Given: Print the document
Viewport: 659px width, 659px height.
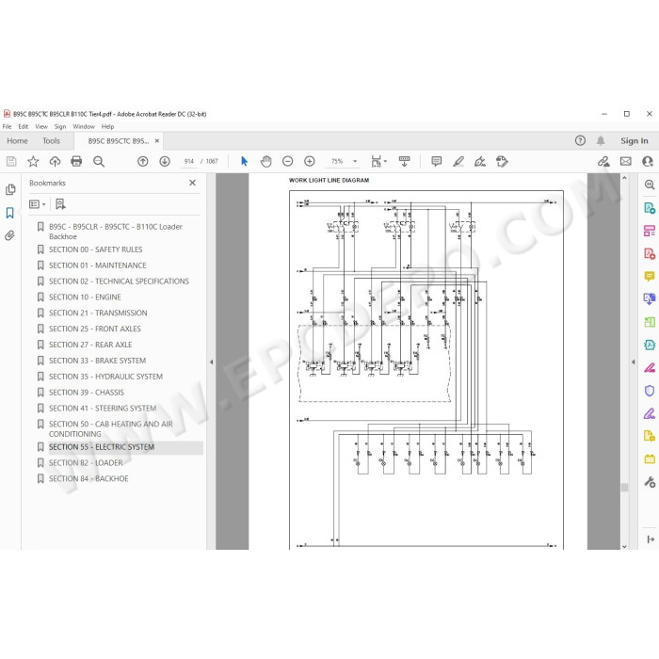Looking at the screenshot, I should (76, 161).
